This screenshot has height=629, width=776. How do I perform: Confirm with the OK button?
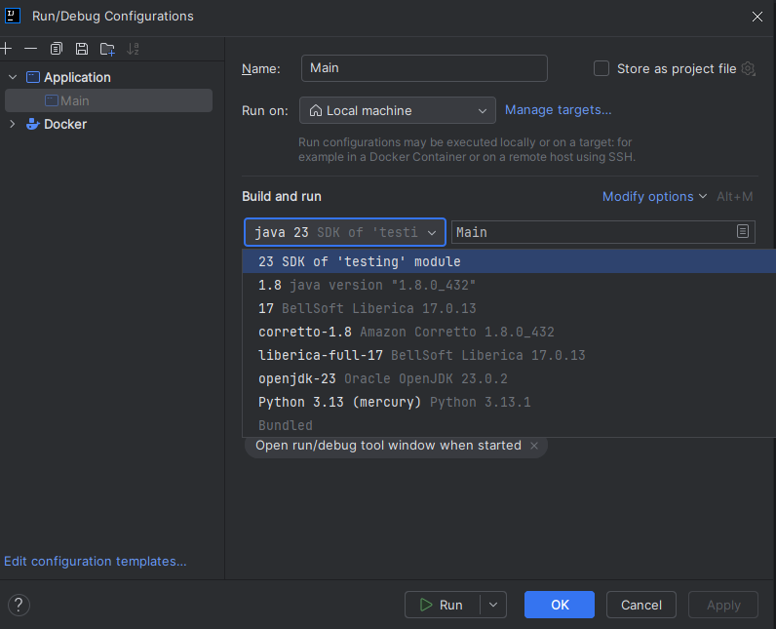pyautogui.click(x=560, y=605)
